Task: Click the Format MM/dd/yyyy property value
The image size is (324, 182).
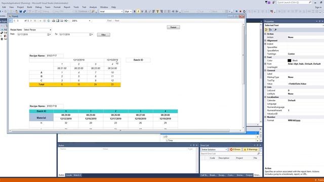Action: click(294, 120)
